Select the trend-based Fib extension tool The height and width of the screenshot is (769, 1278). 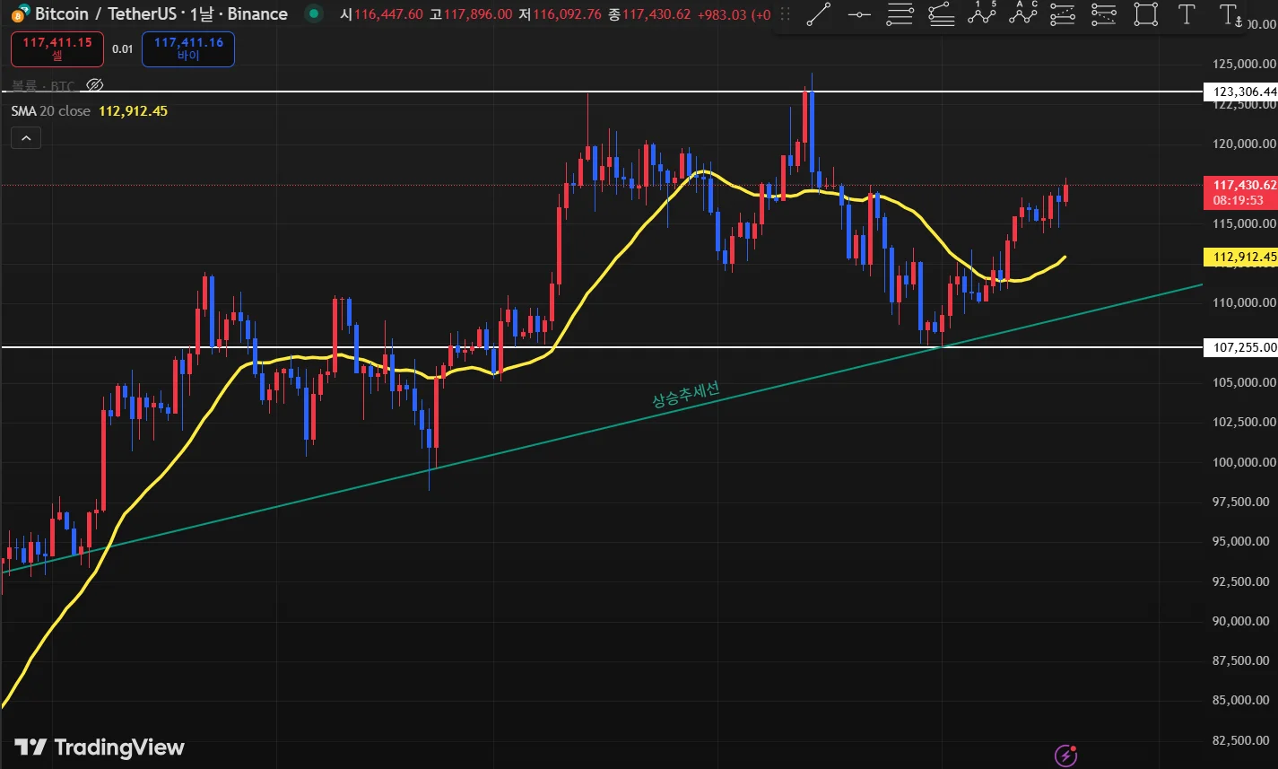pyautogui.click(x=941, y=14)
